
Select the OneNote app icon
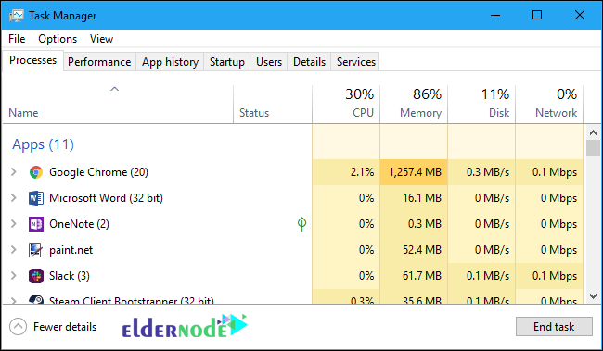(36, 224)
